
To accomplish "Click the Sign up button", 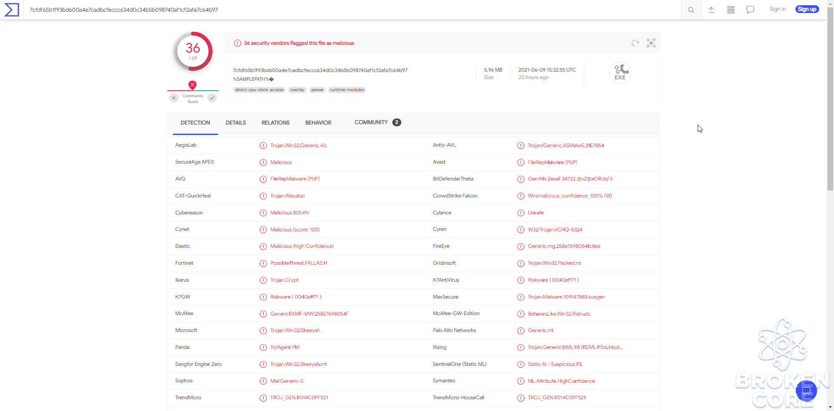I will click(807, 9).
